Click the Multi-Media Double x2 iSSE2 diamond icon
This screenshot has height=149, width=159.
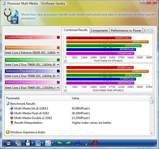(x=12, y=118)
